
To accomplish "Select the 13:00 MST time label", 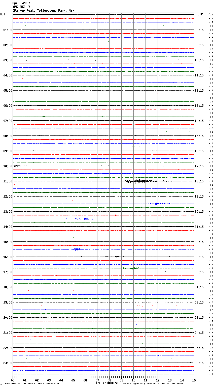I will coord(8,212).
